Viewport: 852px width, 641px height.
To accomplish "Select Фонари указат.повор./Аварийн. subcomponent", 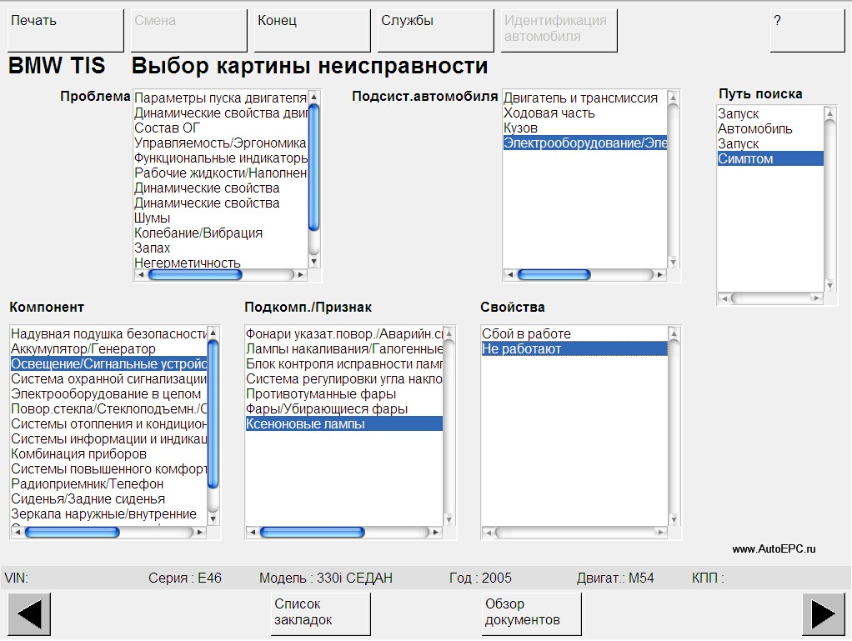I will (x=344, y=334).
